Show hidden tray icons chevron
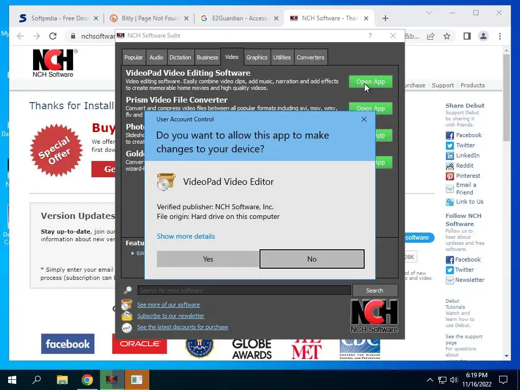 (x=430, y=380)
